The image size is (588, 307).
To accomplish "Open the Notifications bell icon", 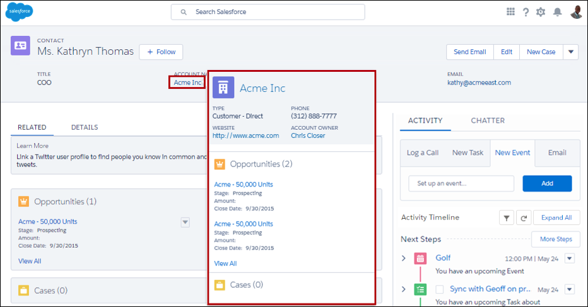I will click(x=558, y=12).
